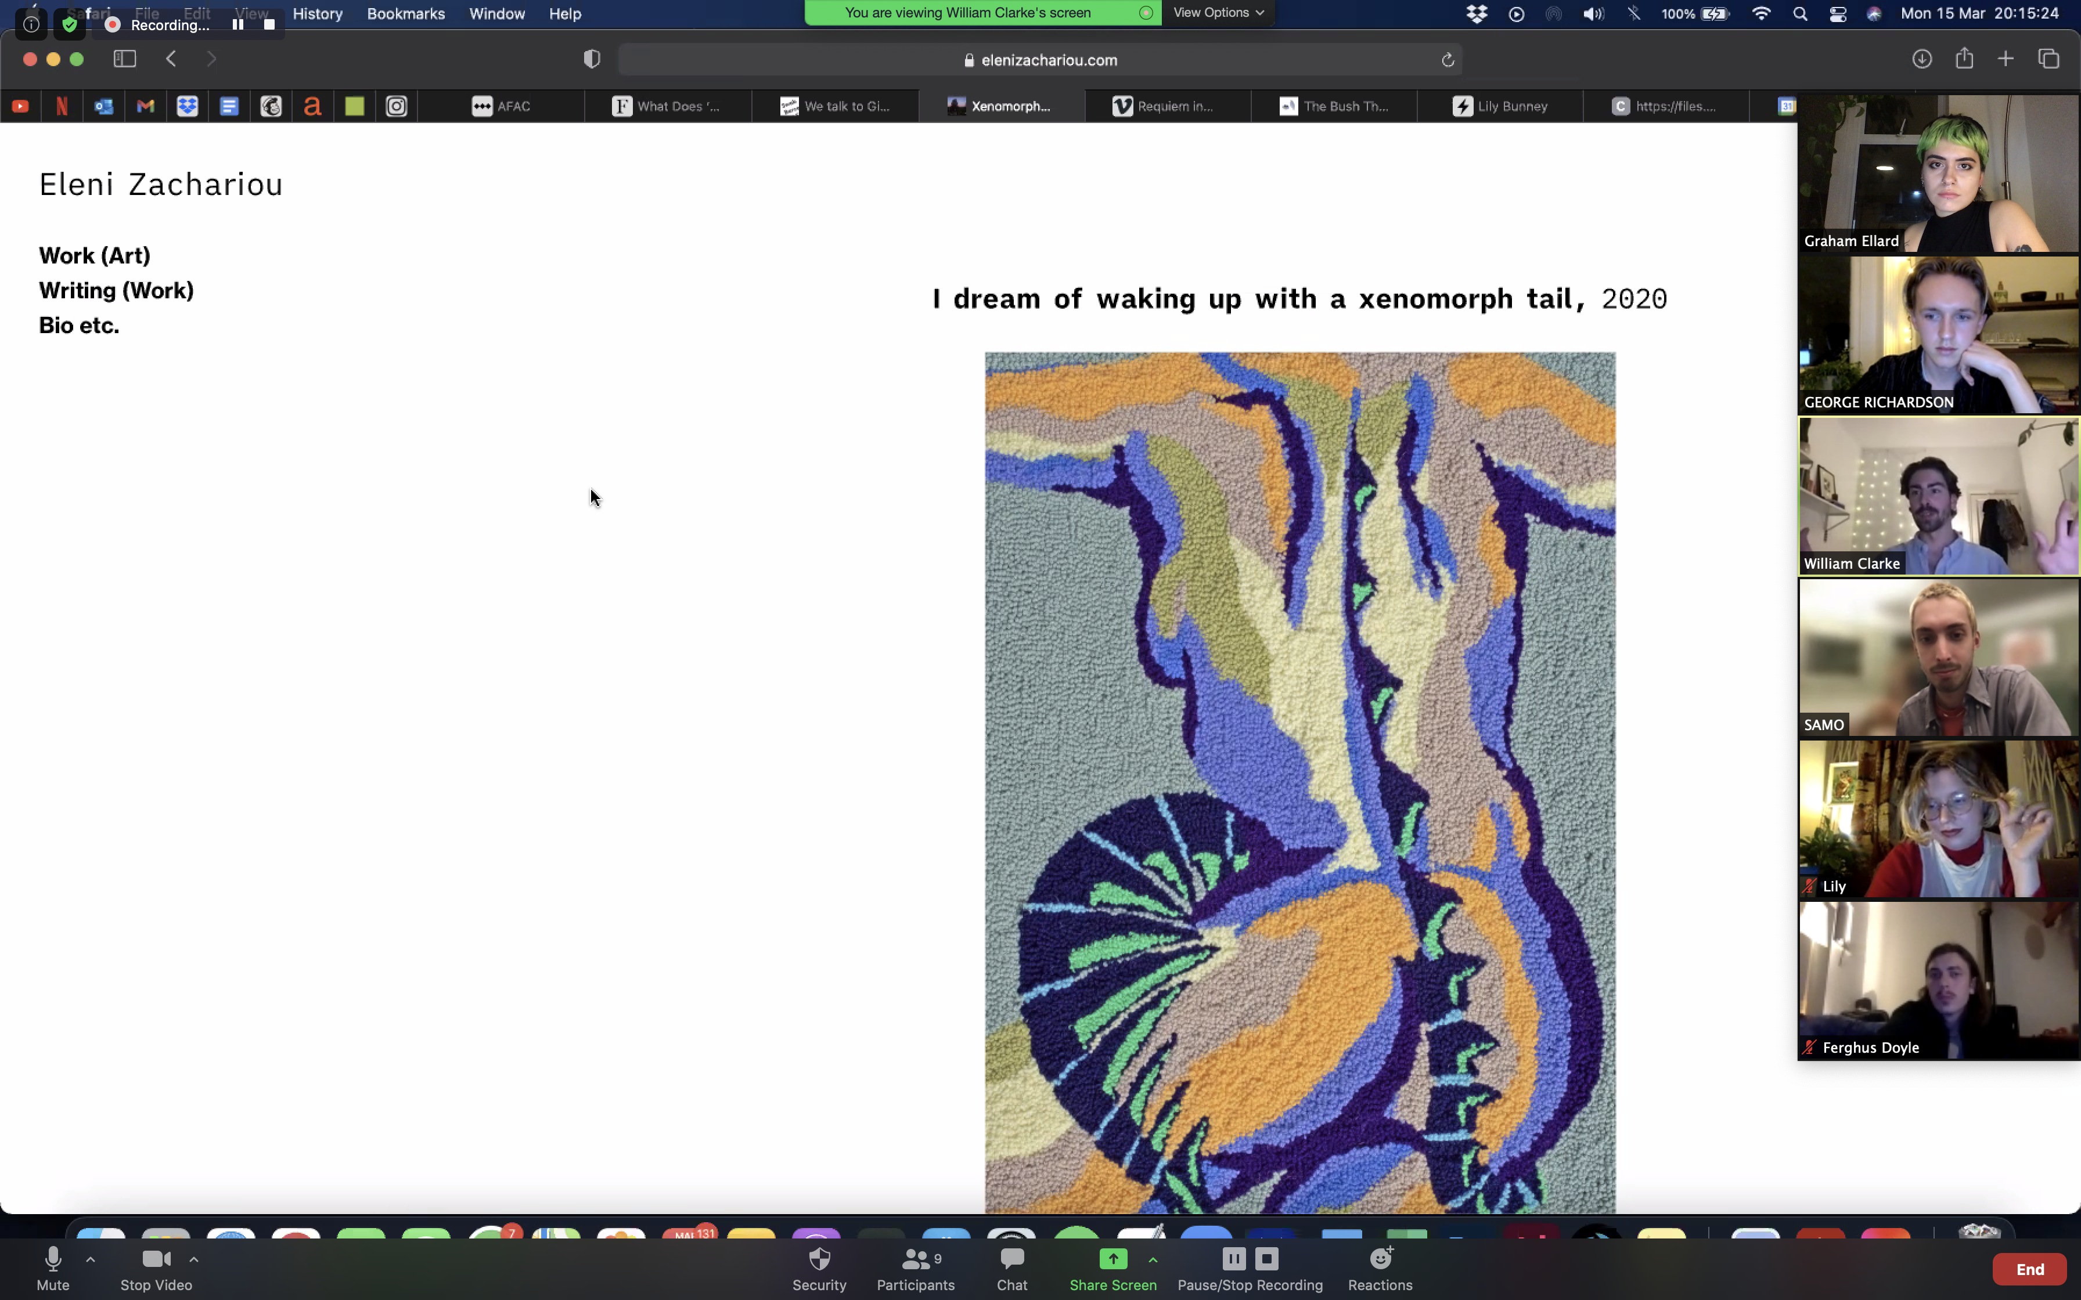2081x1300 pixels.
Task: Click the Eleni Zachariou site title
Action: coord(161,184)
